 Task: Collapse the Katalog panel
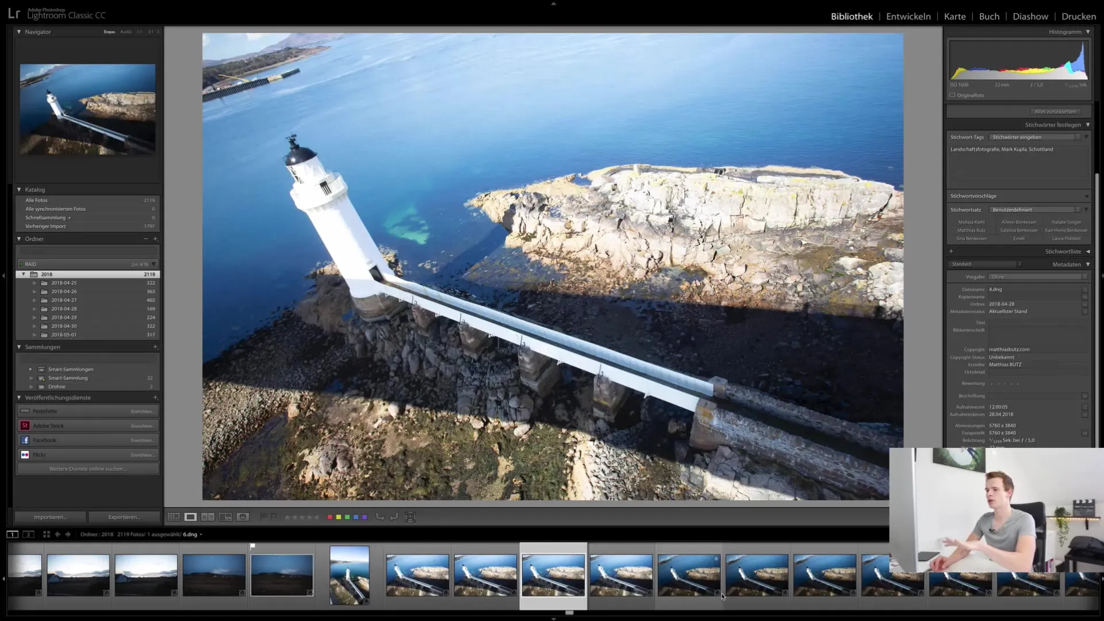(x=19, y=189)
